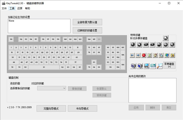The height and width of the screenshot is (120, 183).
Task: Select keyboard key 1
Action: [x=11, y=48]
